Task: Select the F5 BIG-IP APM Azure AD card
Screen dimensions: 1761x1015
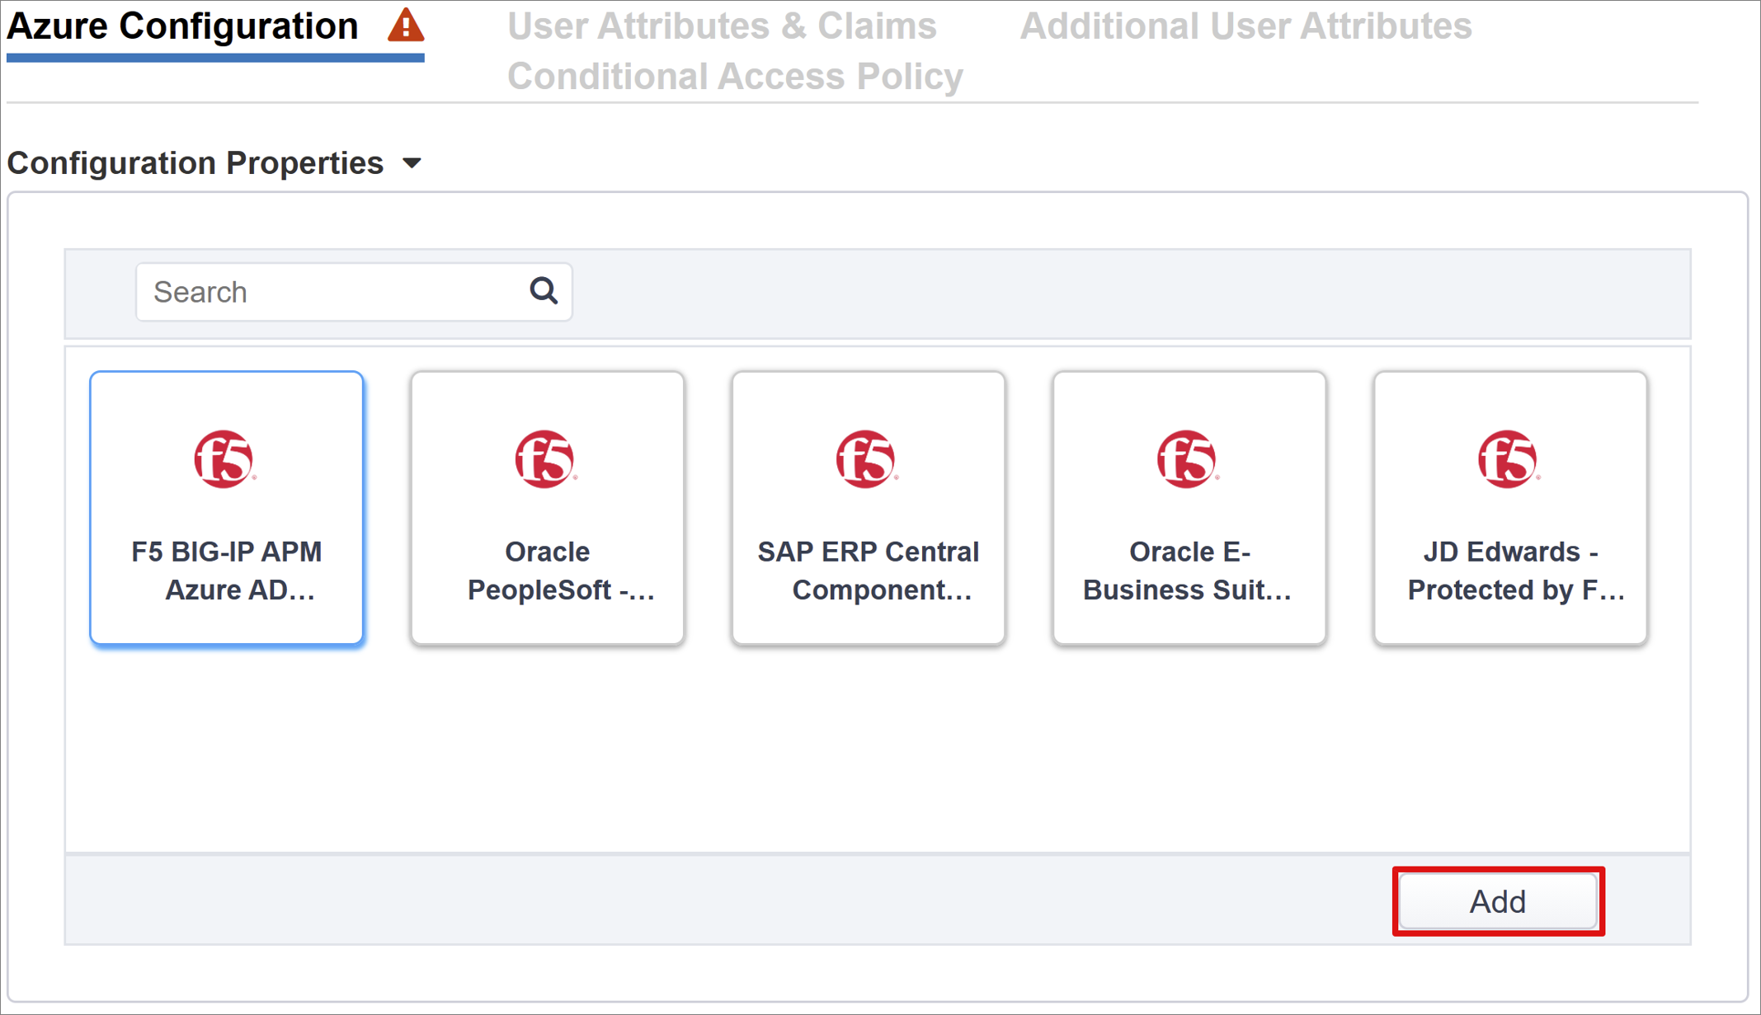Action: (225, 508)
